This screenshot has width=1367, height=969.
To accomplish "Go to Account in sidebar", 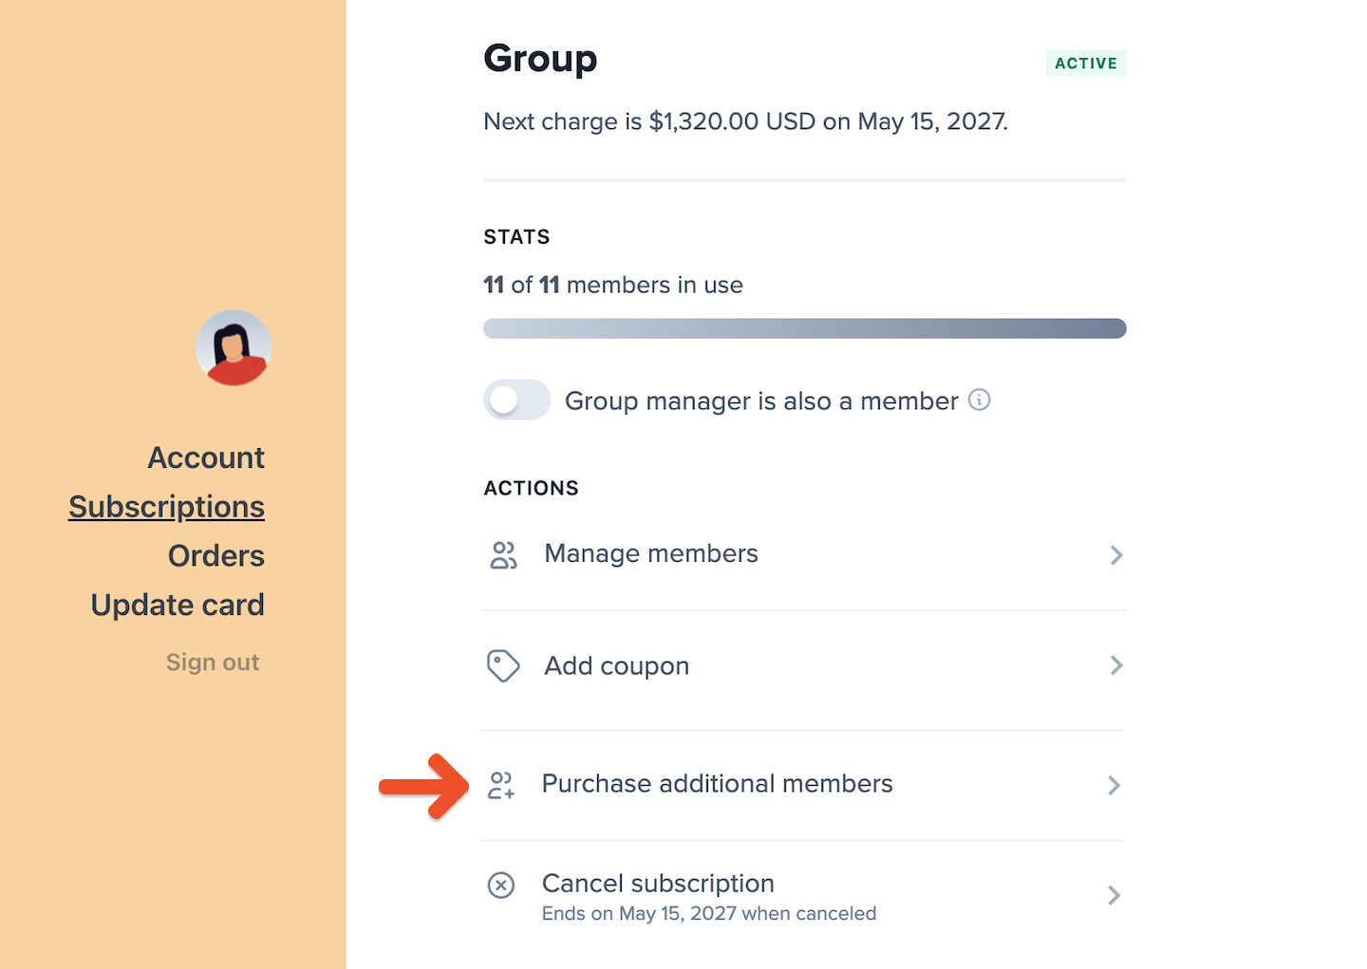I will (x=206, y=457).
